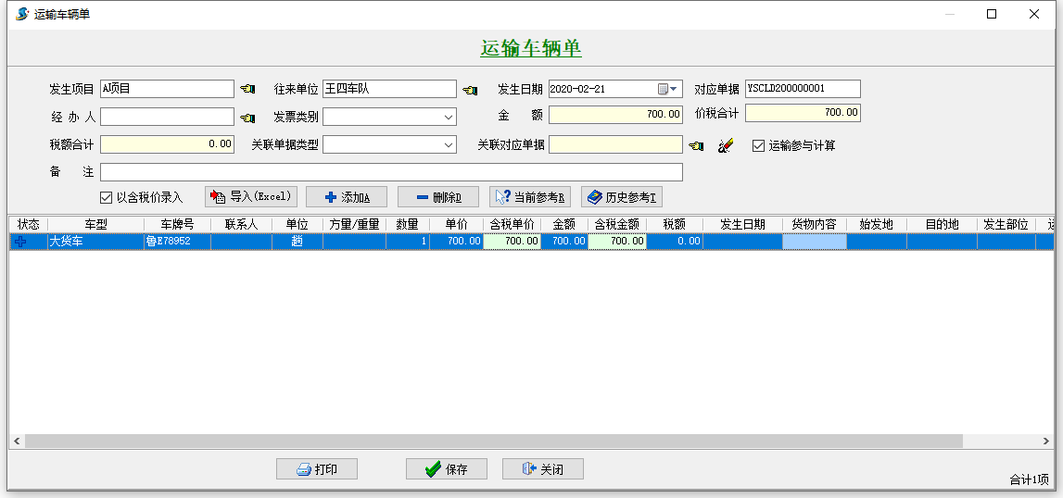Expand the 关联单据类型 dropdown
This screenshot has width=1063, height=498.
pos(449,145)
